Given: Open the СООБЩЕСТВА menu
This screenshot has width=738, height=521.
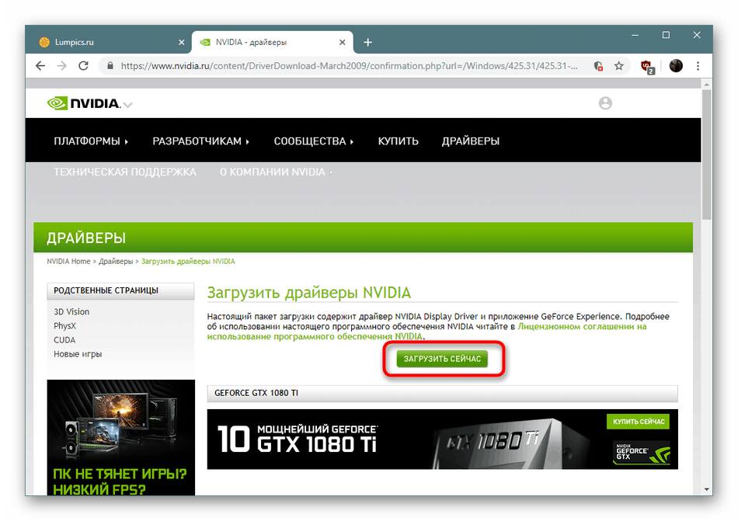Looking at the screenshot, I should tap(314, 141).
